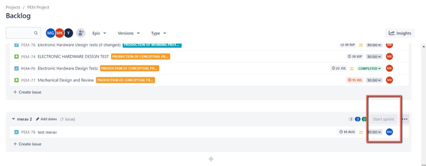Image resolution: width=426 pixels, height=166 pixels.
Task: Create issue in the upper sprint
Action: [27, 92]
